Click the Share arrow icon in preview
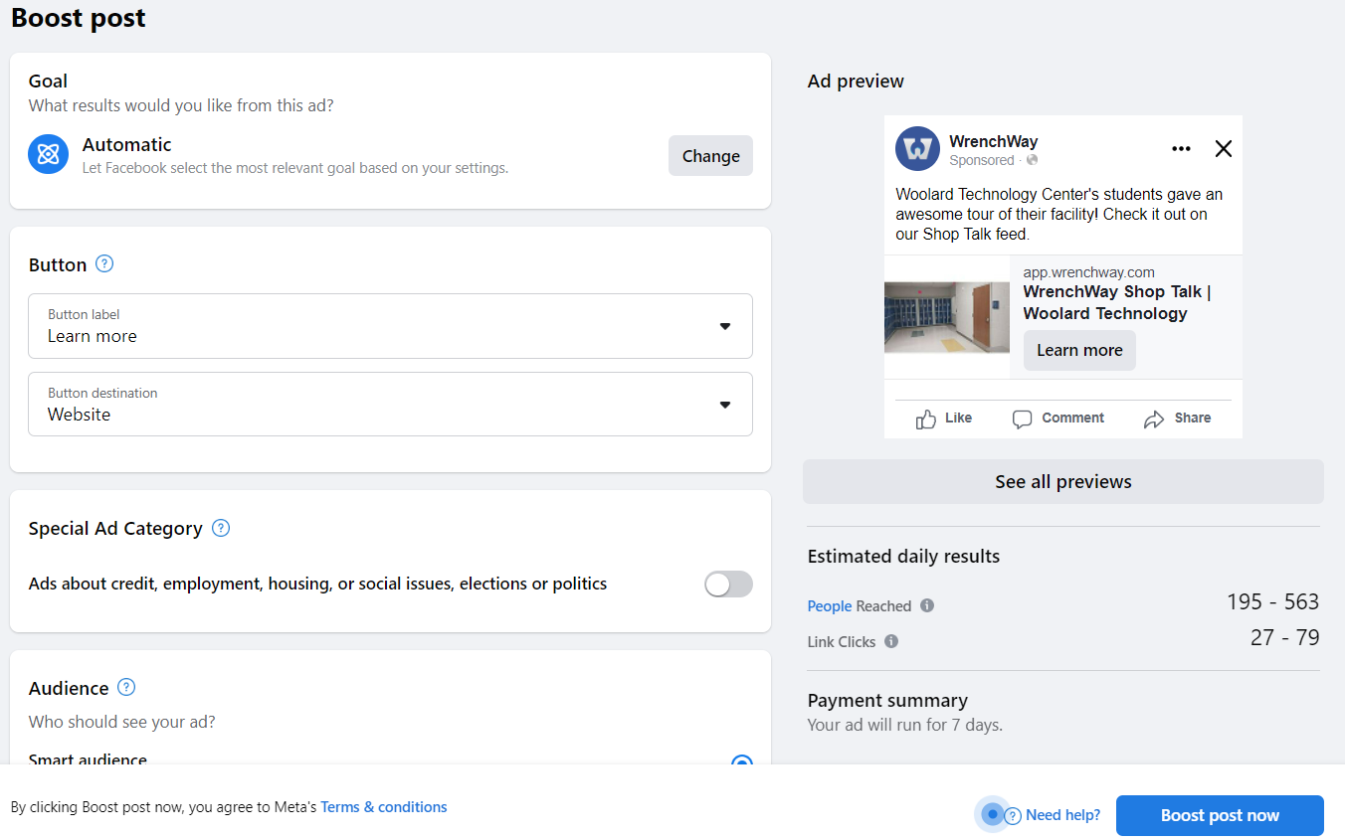1345x840 pixels. (1154, 419)
